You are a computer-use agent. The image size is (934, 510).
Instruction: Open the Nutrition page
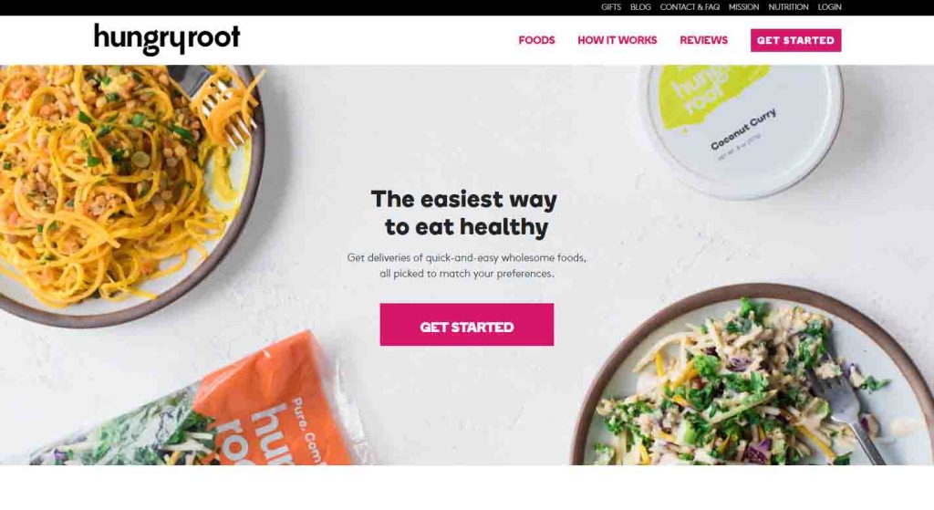[x=788, y=7]
